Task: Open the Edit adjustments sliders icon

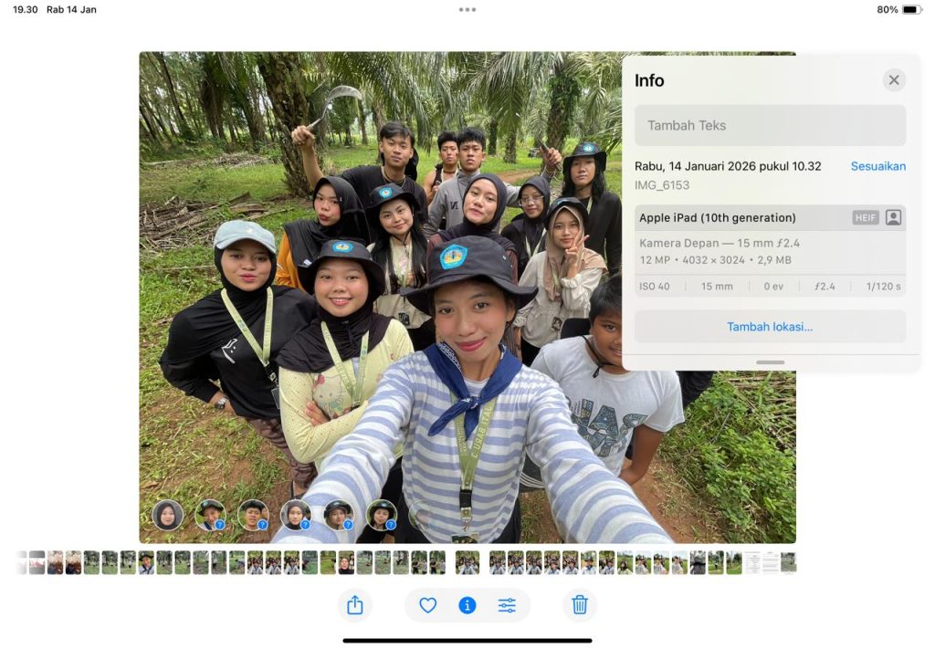Action: 507,605
